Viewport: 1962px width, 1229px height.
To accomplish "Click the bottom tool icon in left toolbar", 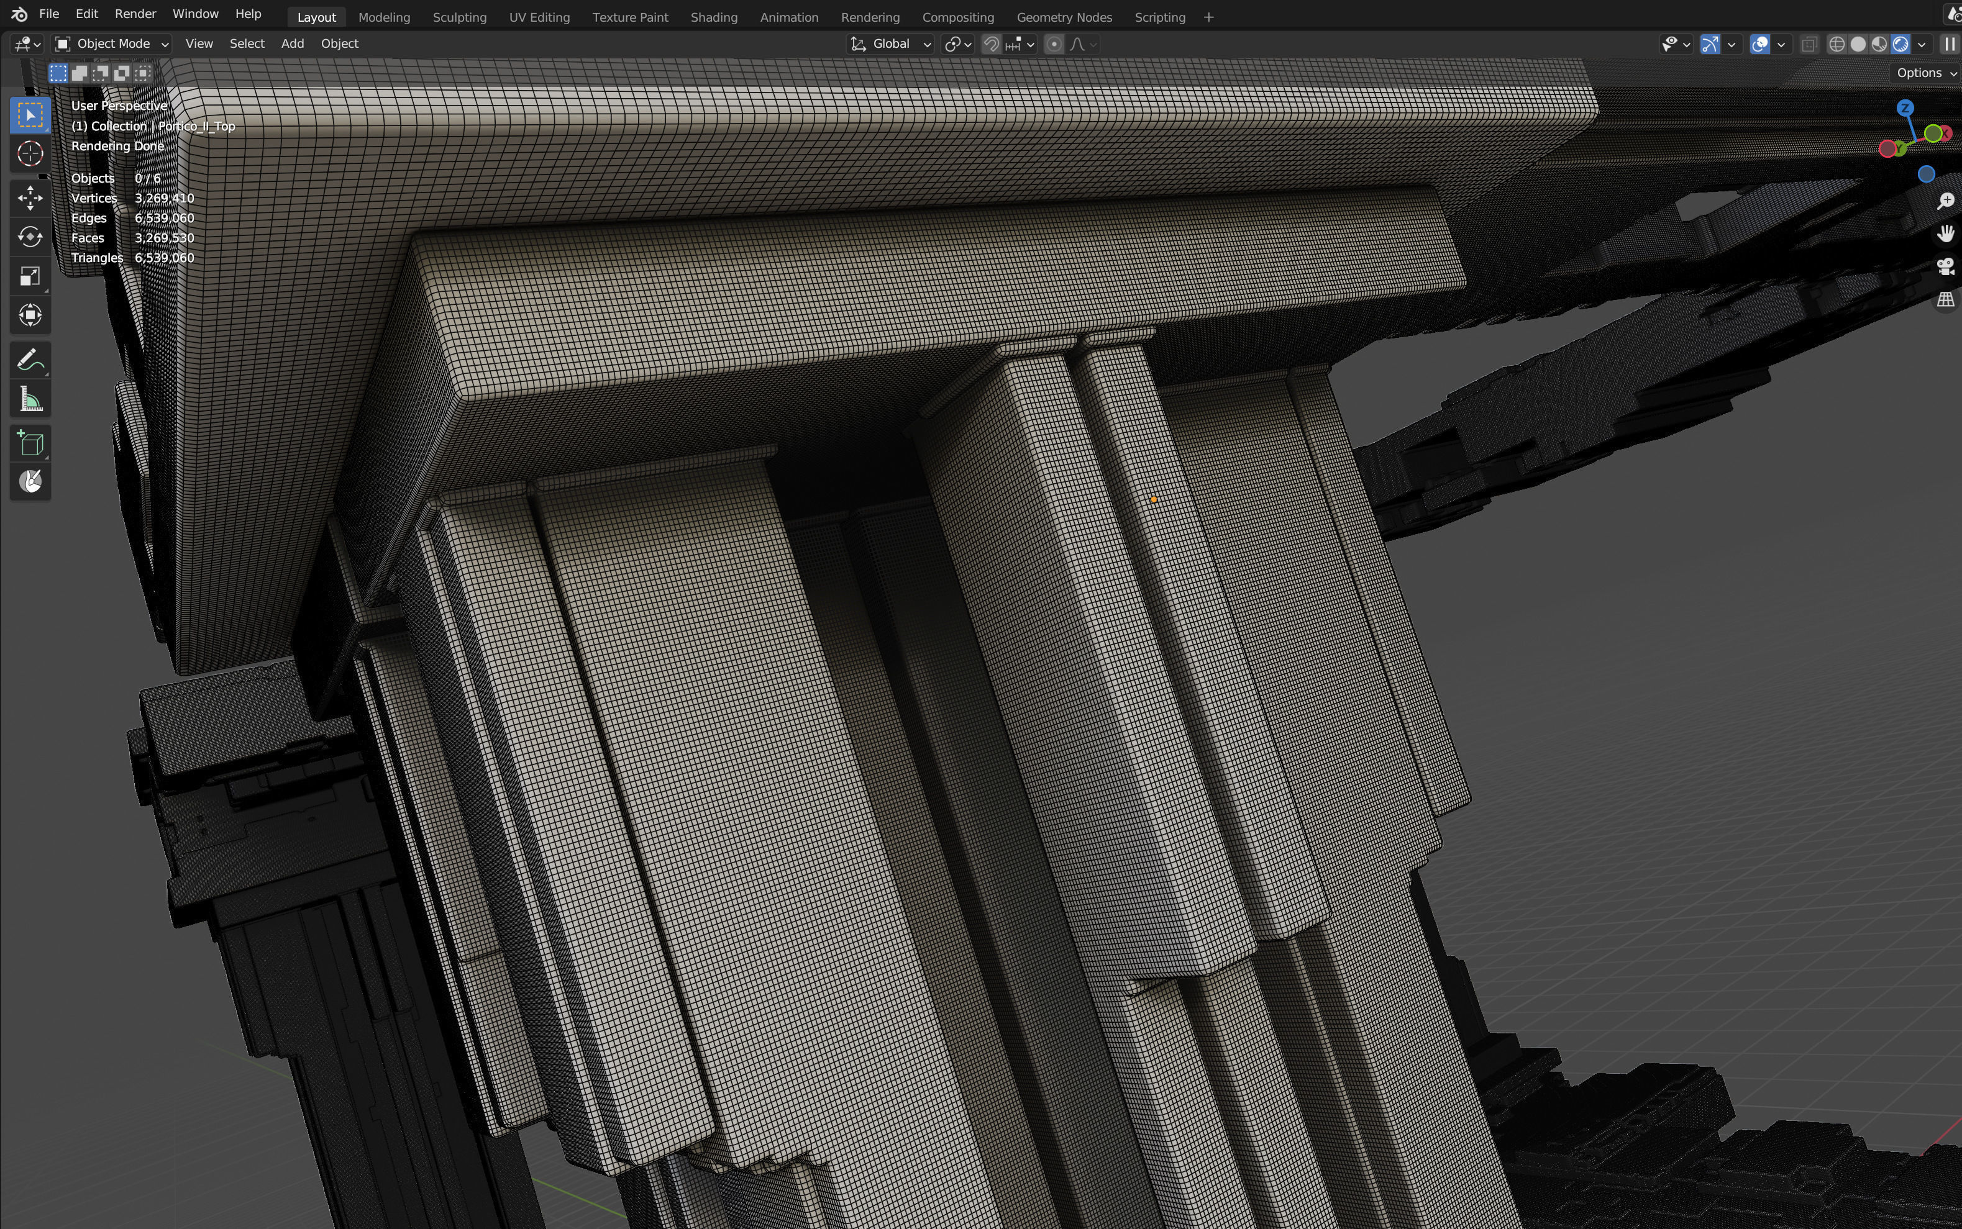I will [x=30, y=482].
